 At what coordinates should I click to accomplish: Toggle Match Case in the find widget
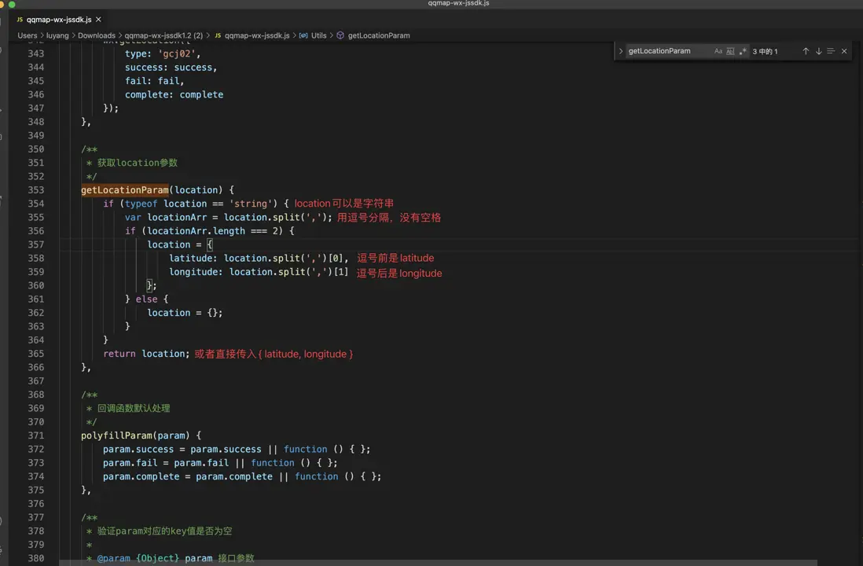click(718, 51)
